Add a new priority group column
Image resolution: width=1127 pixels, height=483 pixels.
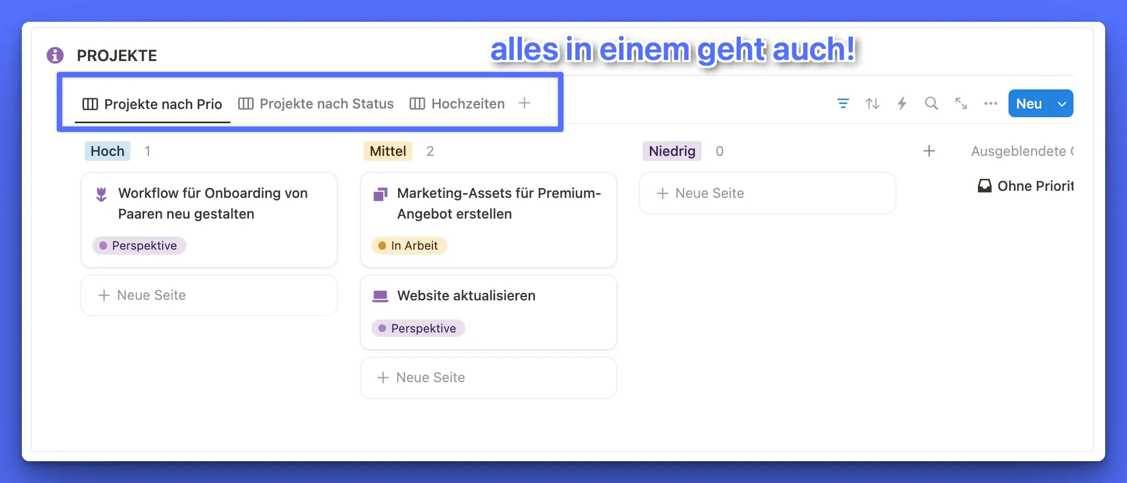click(x=929, y=151)
